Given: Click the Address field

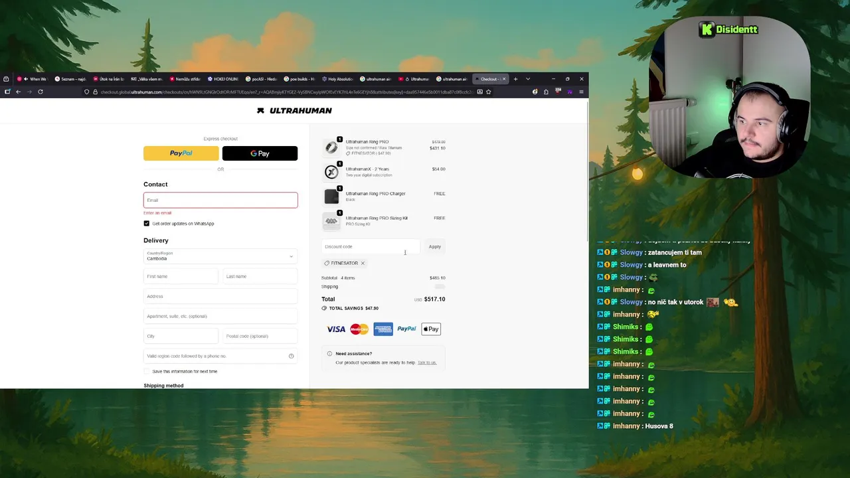Looking at the screenshot, I should (x=220, y=296).
